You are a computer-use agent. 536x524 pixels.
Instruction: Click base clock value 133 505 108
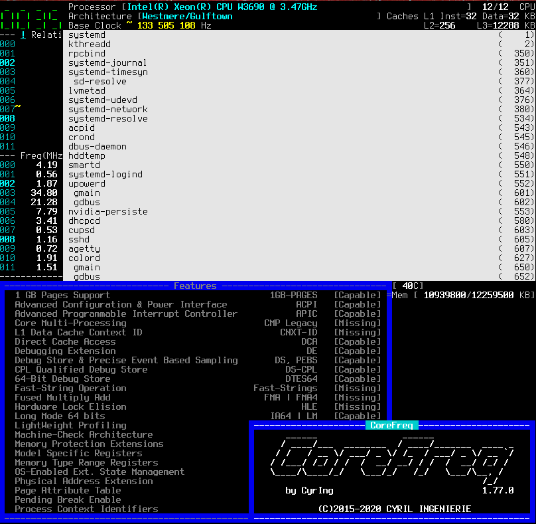point(166,25)
